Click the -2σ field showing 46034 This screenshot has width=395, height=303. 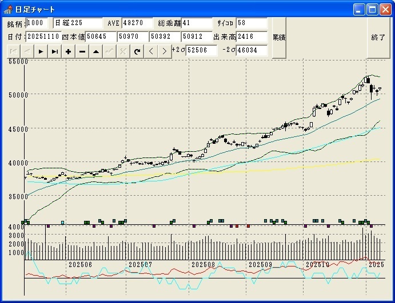252,50
